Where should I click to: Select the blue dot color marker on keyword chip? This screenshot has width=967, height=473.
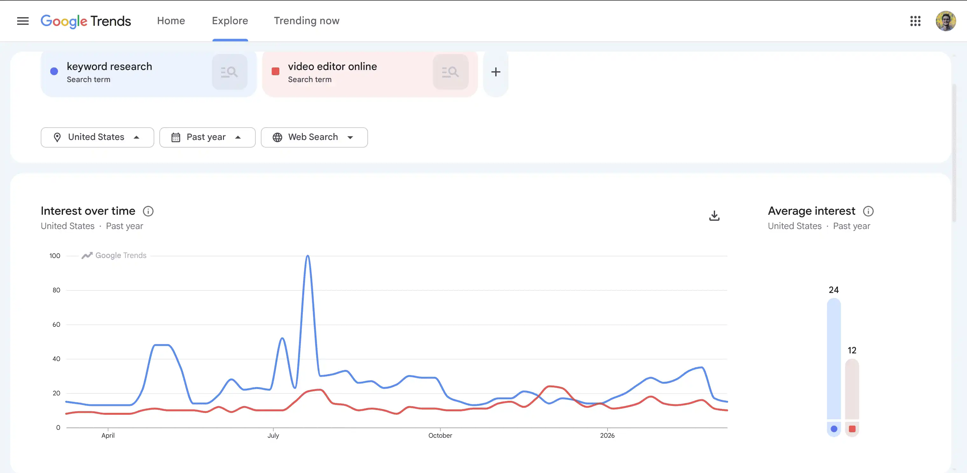[54, 71]
